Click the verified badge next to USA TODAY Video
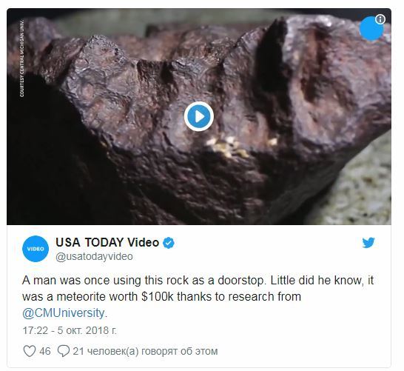 click(169, 243)
